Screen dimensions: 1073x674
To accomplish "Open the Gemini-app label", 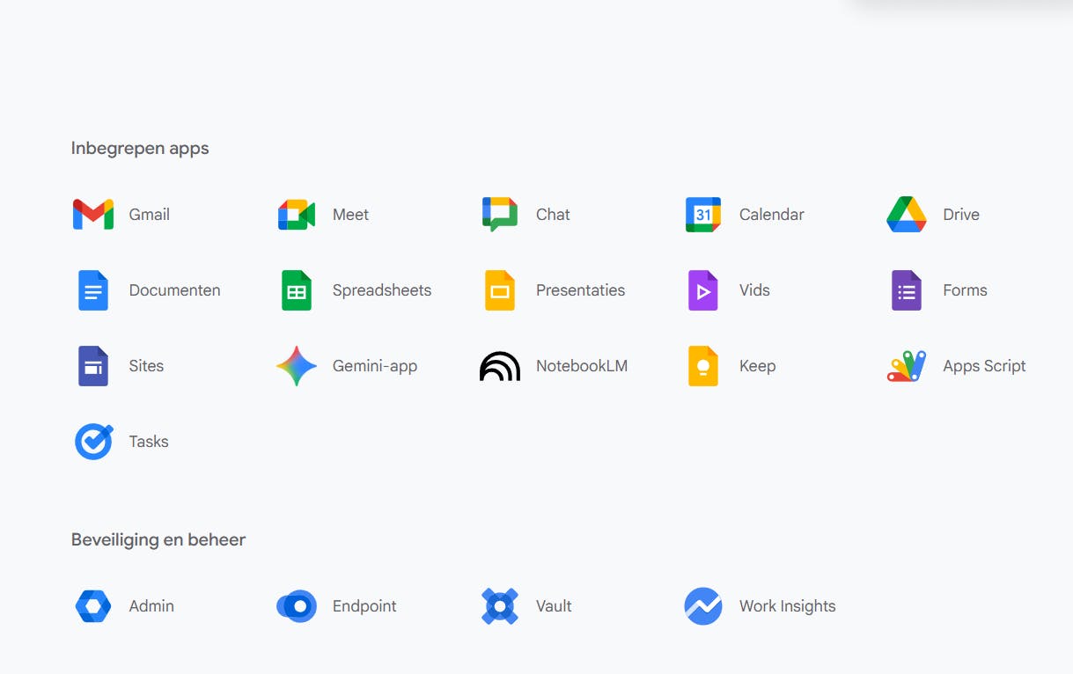I will [375, 366].
